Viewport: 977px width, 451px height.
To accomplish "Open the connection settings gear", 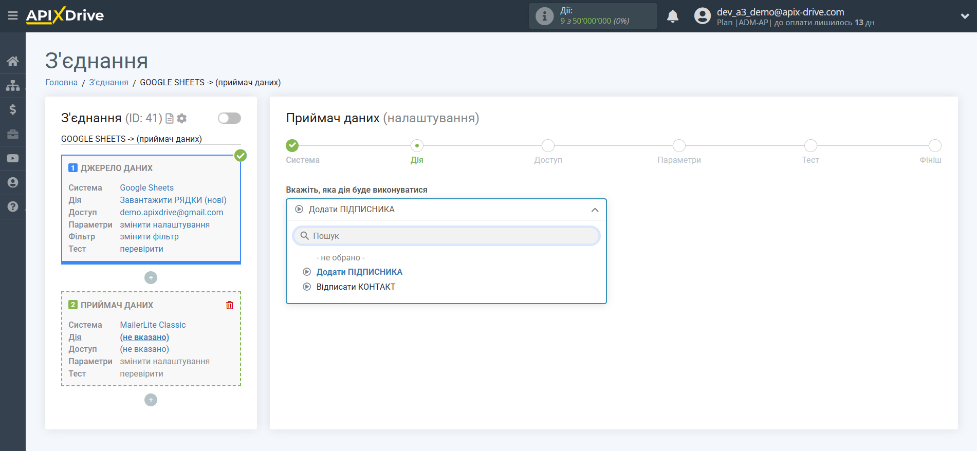I will 181,119.
